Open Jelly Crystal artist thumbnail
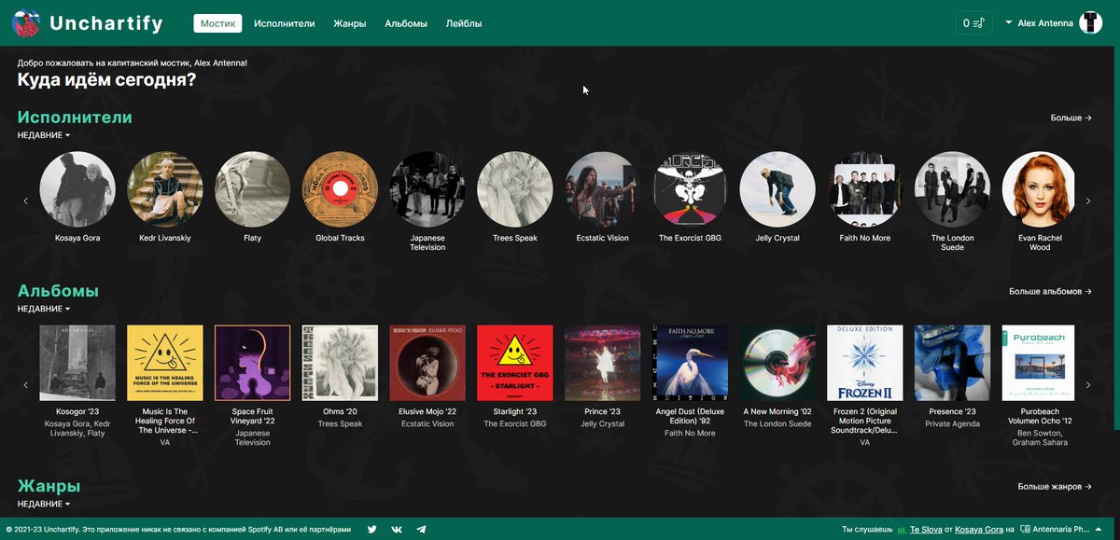Viewport: 1120px width, 540px height. click(x=777, y=189)
